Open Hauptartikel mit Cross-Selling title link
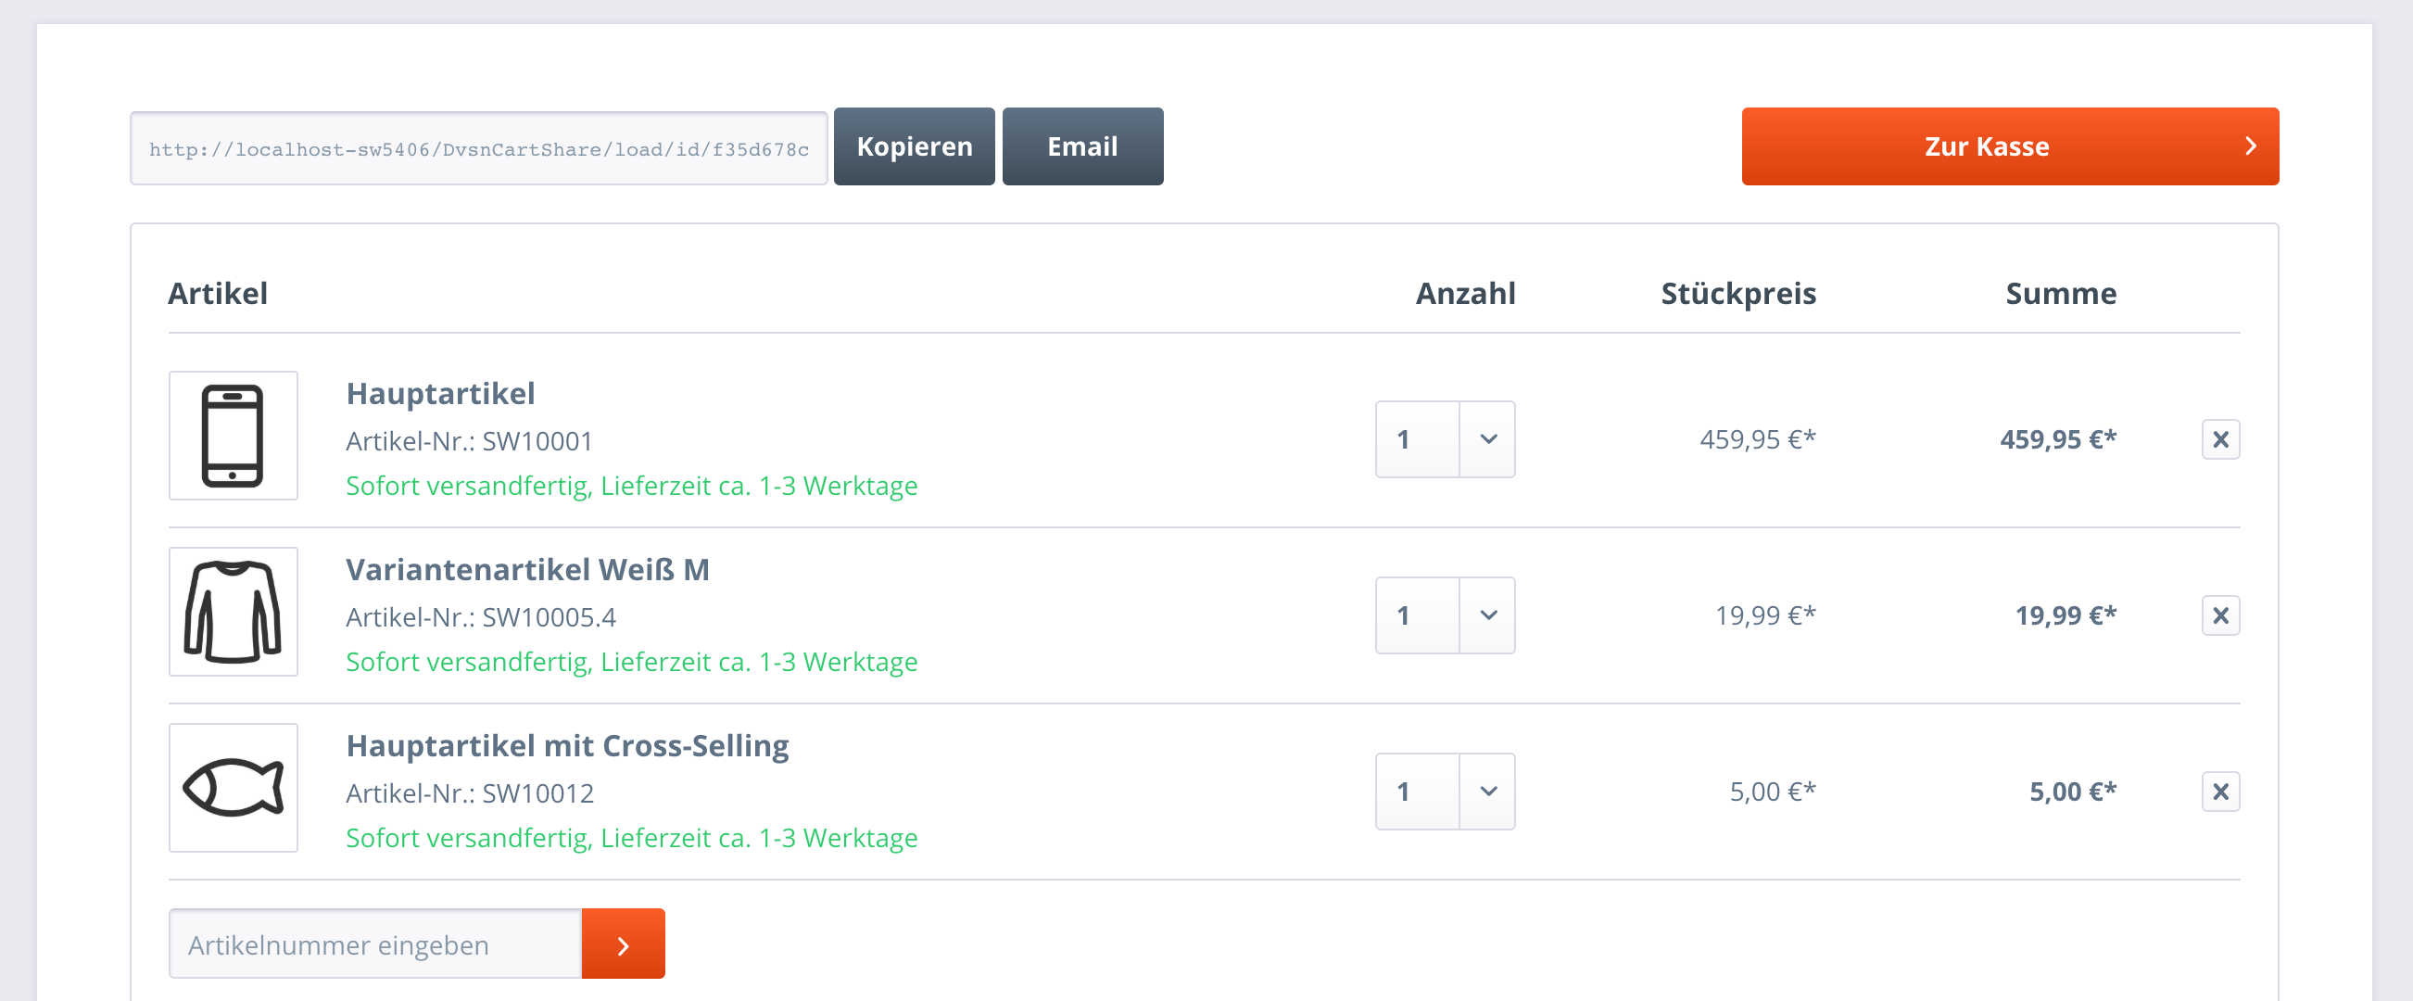 point(567,746)
